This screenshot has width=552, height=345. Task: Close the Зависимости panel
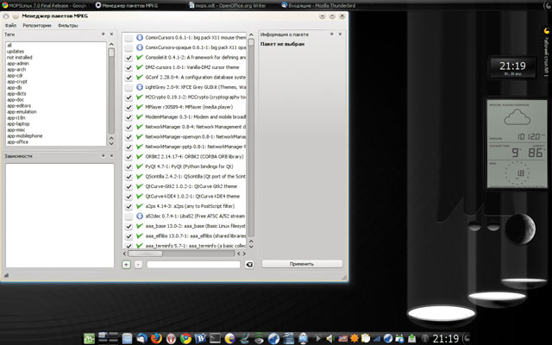click(x=111, y=155)
